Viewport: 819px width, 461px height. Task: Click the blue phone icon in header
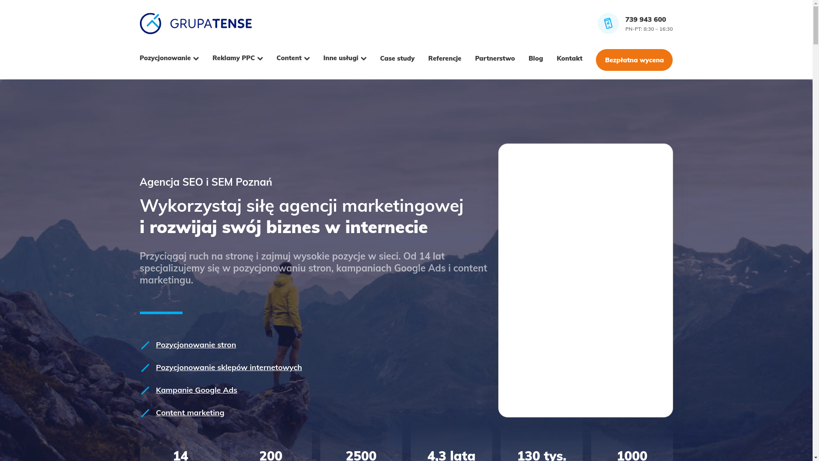pyautogui.click(x=608, y=23)
